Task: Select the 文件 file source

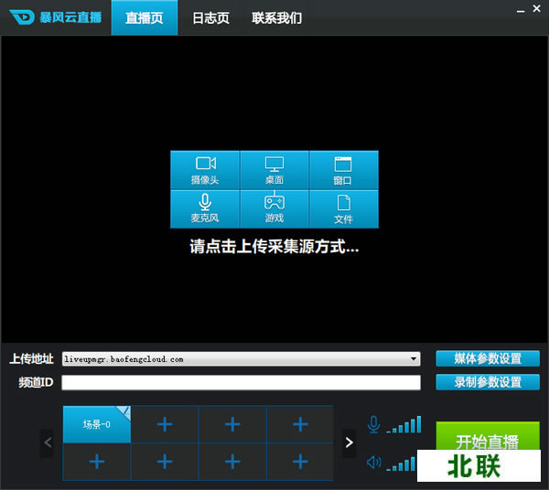Action: click(x=343, y=208)
